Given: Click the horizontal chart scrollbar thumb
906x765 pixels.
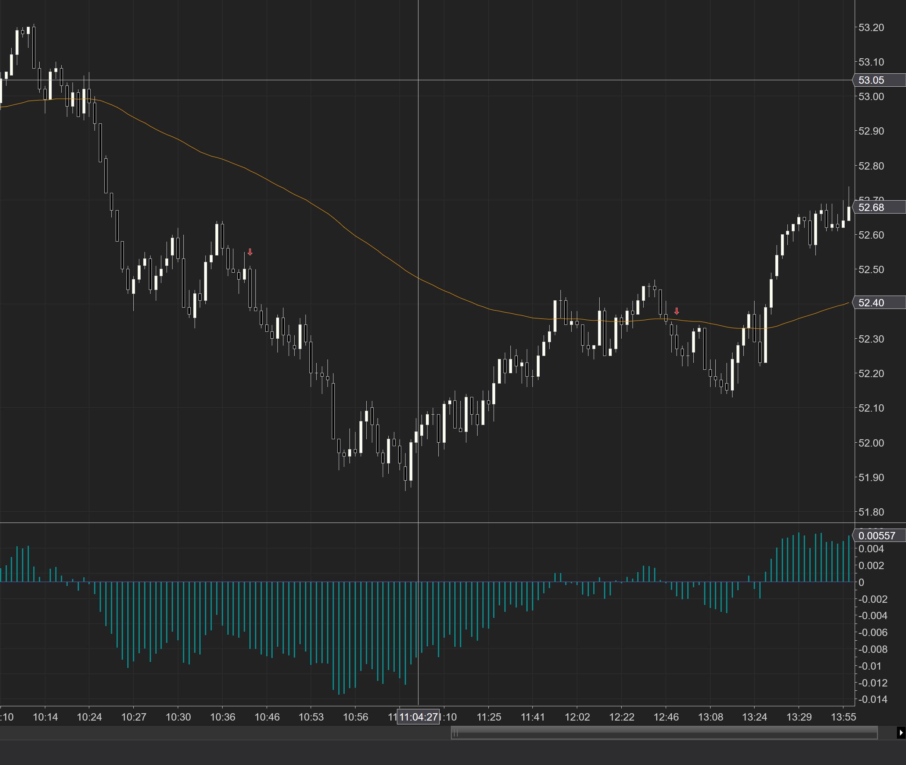Looking at the screenshot, I should coord(664,733).
